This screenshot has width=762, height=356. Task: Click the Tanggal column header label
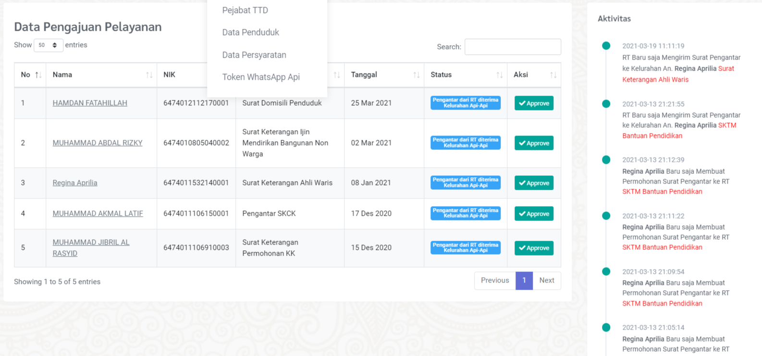click(x=364, y=75)
